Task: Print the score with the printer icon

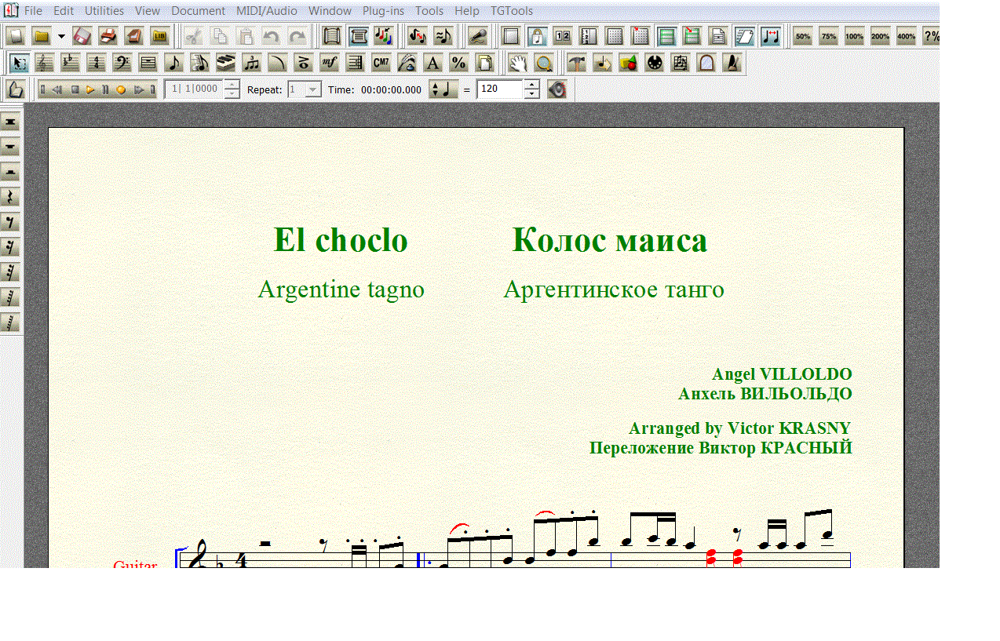Action: click(108, 36)
